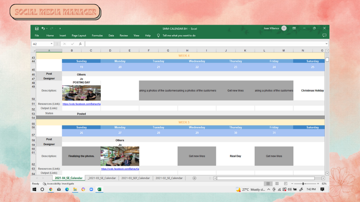Open the Windows Start menu

point(34,189)
